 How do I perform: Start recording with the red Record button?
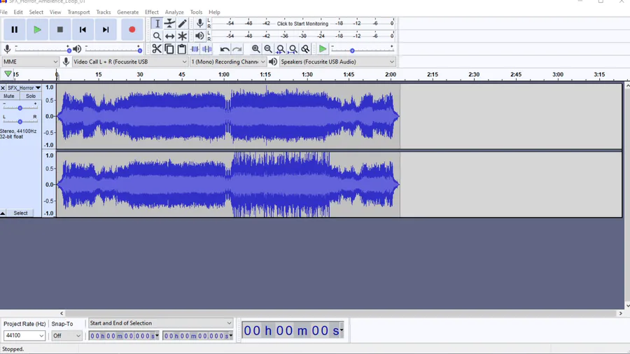point(132,29)
